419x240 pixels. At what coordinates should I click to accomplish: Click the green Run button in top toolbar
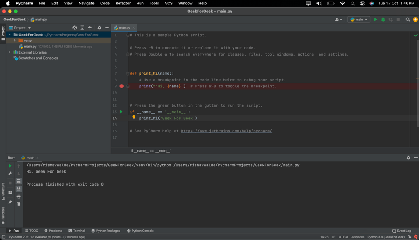point(376,20)
